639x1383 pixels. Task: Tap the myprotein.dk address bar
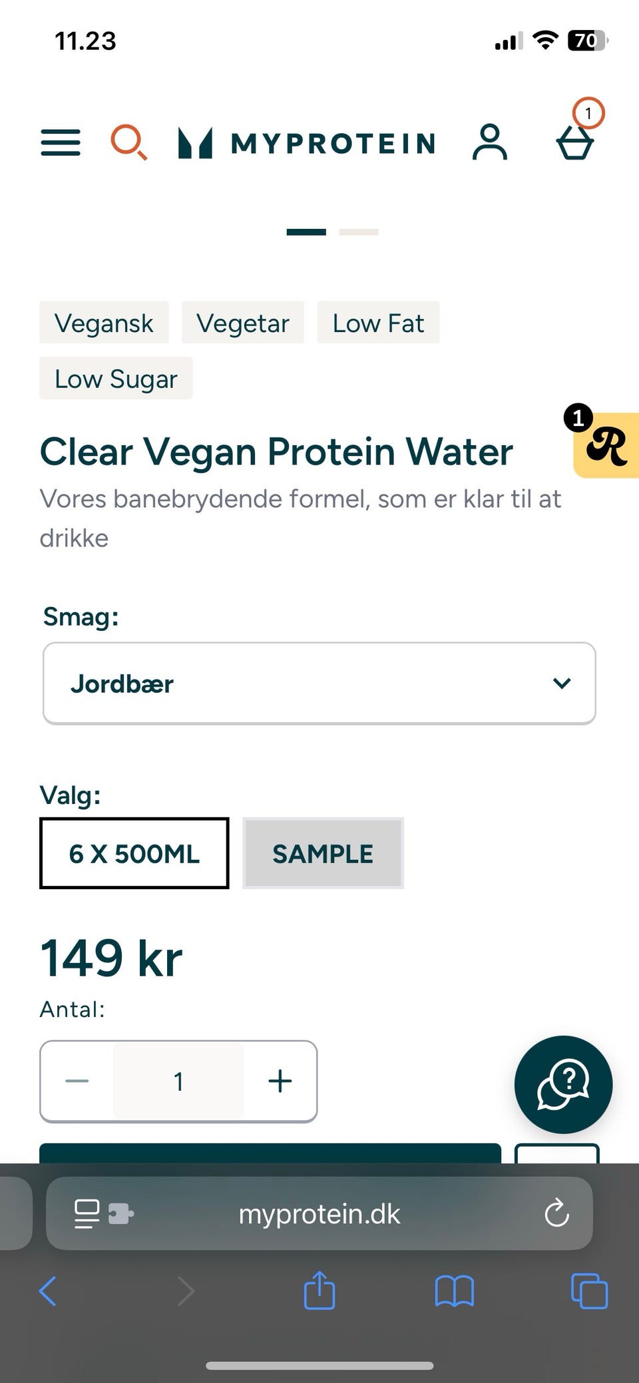[319, 1214]
